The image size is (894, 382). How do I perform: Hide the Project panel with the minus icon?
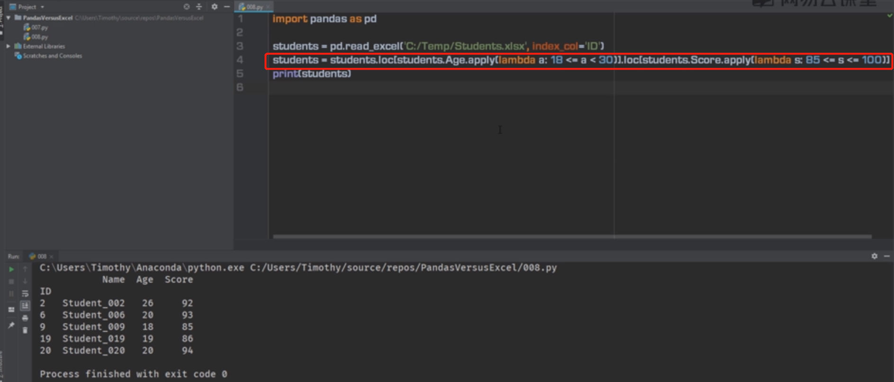tap(226, 7)
